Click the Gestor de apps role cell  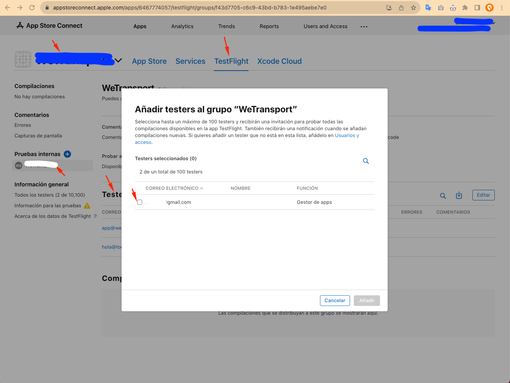point(314,202)
